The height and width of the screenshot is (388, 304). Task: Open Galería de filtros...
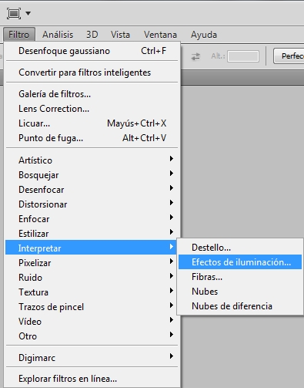point(92,94)
